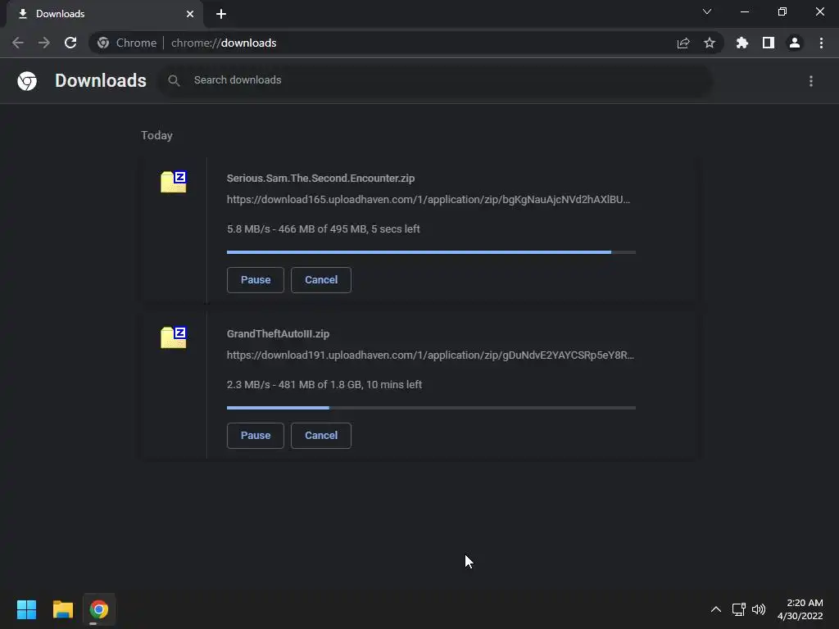This screenshot has height=629, width=839.
Task: Show hidden system tray icons
Action: pos(716,609)
